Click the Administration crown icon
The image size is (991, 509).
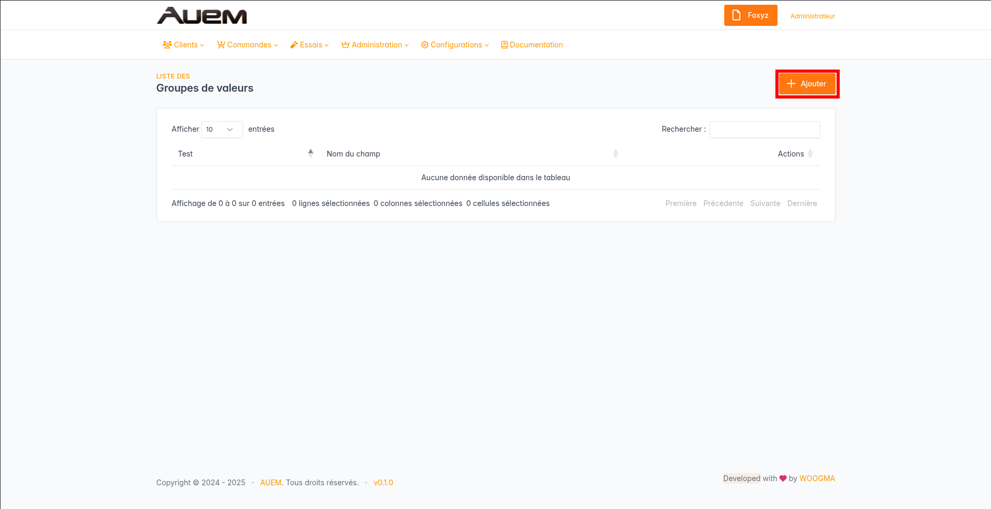click(345, 45)
